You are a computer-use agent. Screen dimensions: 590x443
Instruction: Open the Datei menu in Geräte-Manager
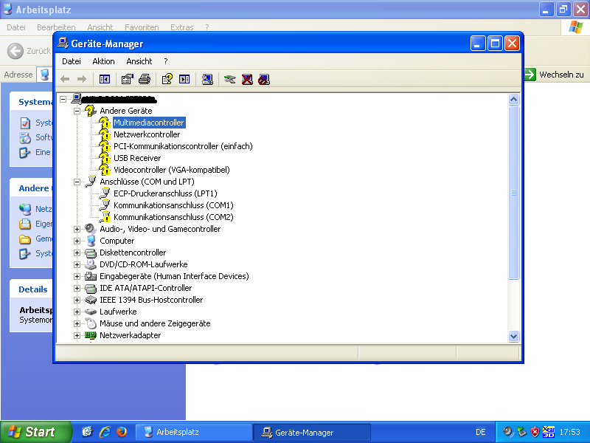coord(72,61)
